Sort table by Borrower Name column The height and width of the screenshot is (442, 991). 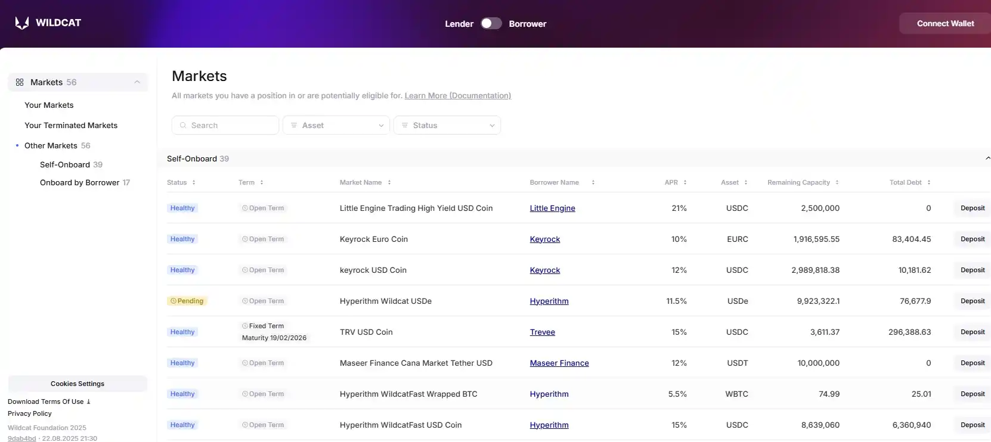click(593, 182)
